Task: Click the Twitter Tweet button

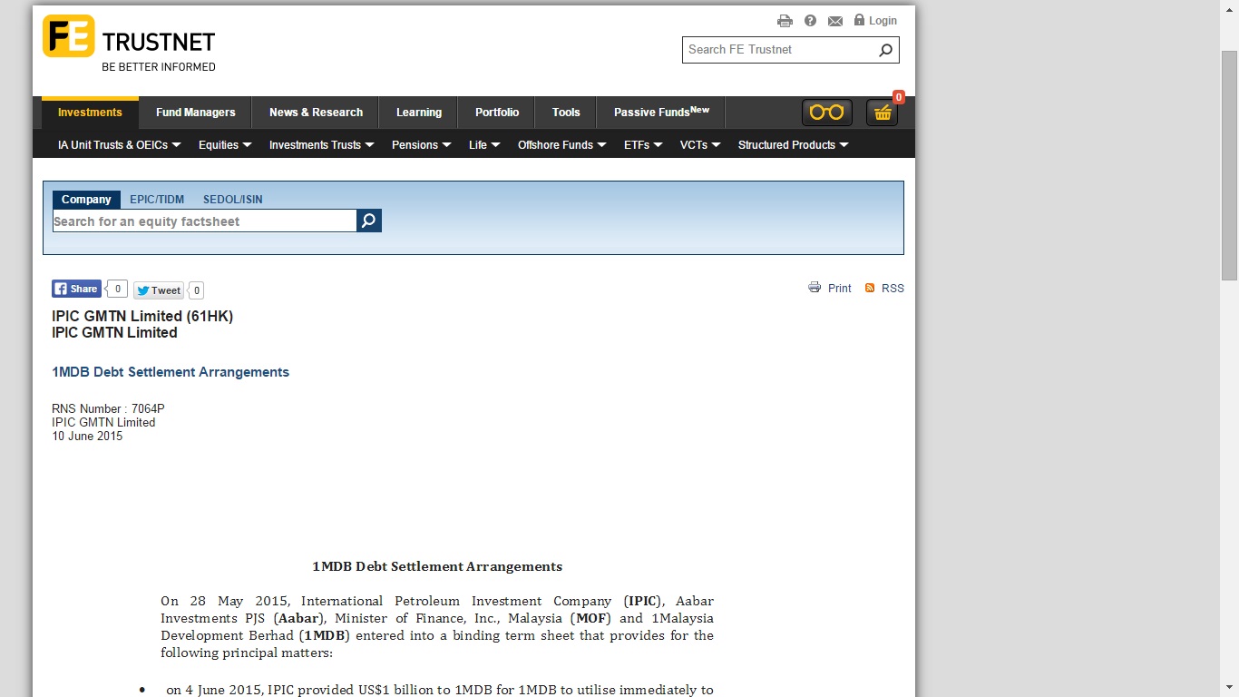Action: tap(159, 290)
